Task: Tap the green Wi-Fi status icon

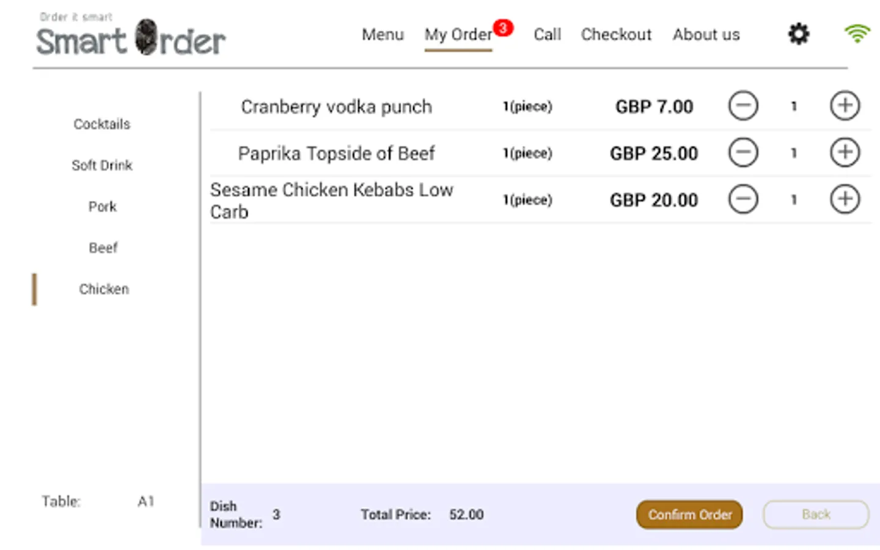Action: (x=857, y=34)
